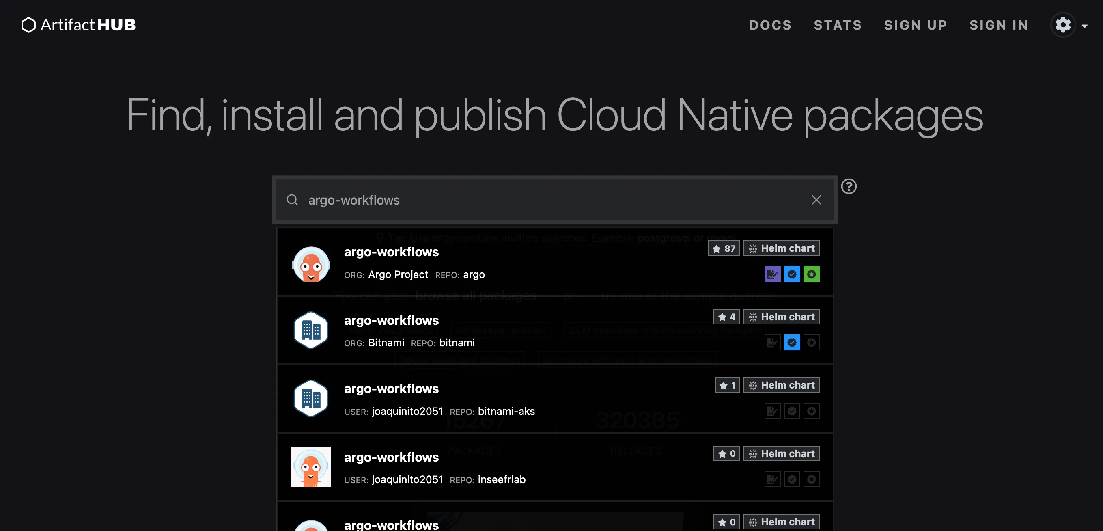Screen dimensions: 1103x531
Task: Click the Argo Project org name
Action: [398, 274]
